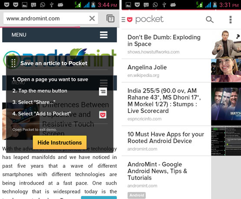Screen dimensions: 241x199
Task: Open Don't Be Dumb: Exploding in Space article
Action: tap(166, 44)
